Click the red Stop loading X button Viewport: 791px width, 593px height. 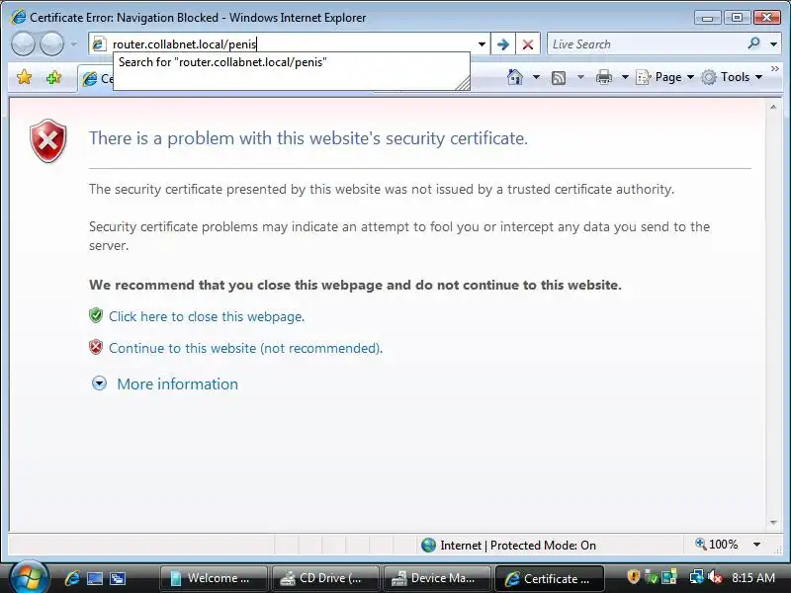pos(528,44)
